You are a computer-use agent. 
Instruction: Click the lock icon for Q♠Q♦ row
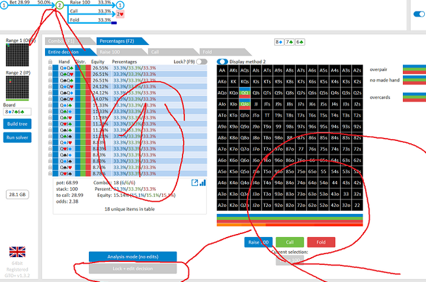50,93
